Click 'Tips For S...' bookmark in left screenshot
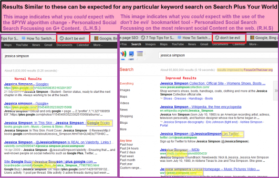This screenshot has height=178, width=279. click(10, 39)
